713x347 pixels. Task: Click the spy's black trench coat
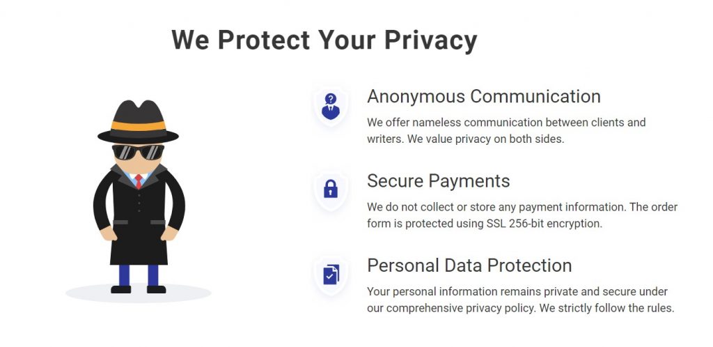[x=139, y=215]
